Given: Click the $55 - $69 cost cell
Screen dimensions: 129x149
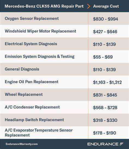Looking at the screenshot, I should 103,57.
